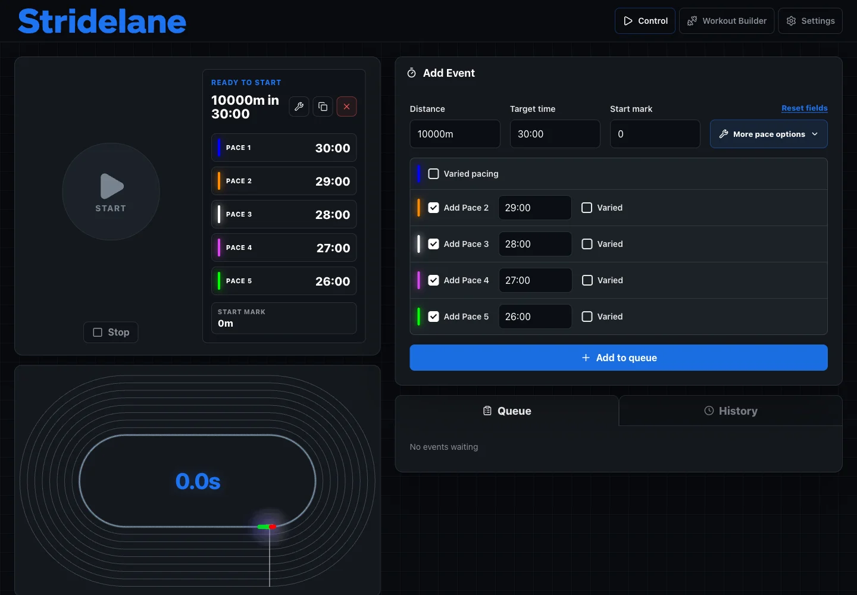Image resolution: width=857 pixels, height=595 pixels.
Task: Click the green-red start marker on track
Action: (x=267, y=527)
